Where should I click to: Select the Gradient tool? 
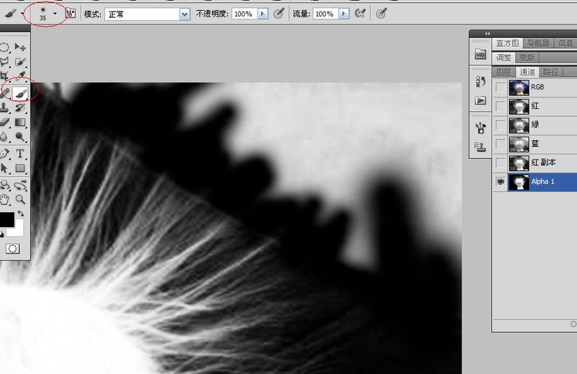(x=20, y=122)
